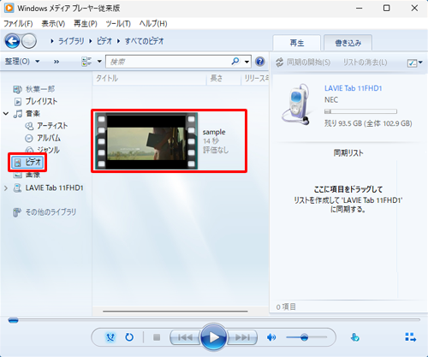Click the device storage capacity bar
428x357 pixels.
pyautogui.click(x=360, y=111)
